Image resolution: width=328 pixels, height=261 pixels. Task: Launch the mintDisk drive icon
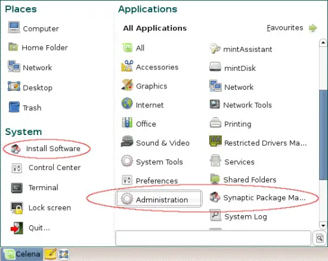[215, 67]
